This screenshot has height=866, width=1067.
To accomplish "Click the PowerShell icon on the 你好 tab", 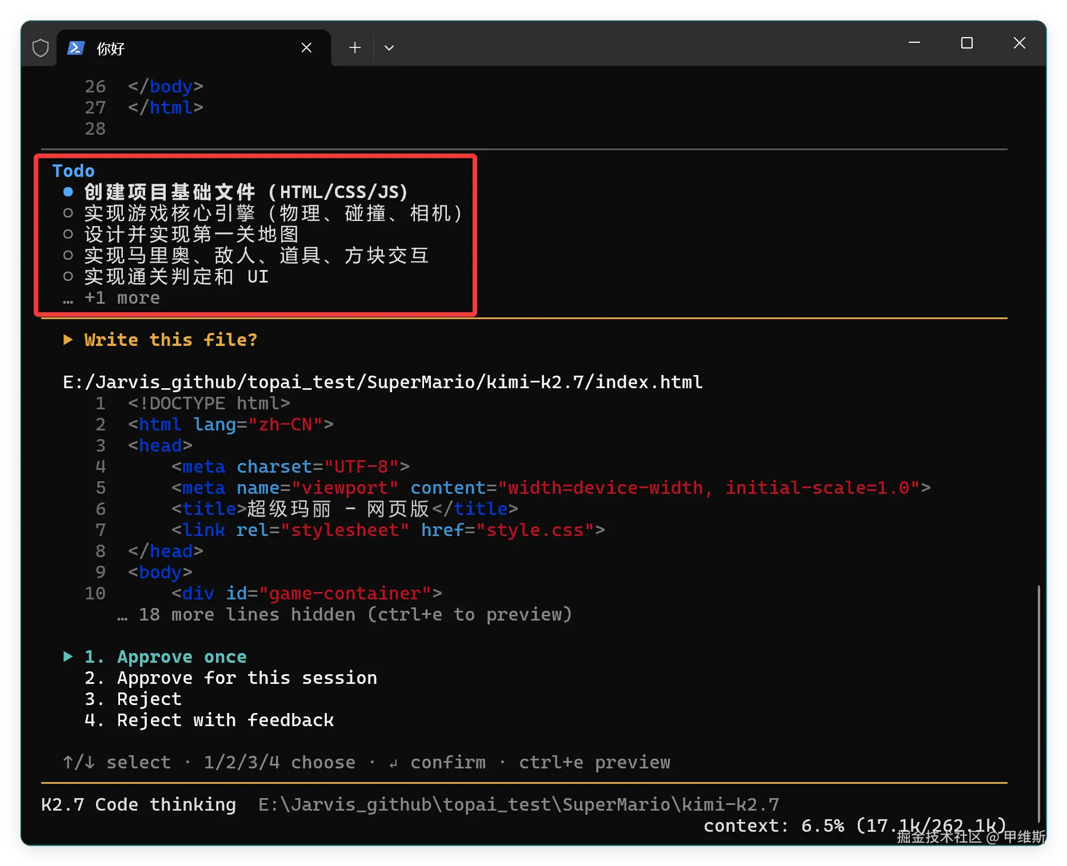I will pyautogui.click(x=76, y=48).
